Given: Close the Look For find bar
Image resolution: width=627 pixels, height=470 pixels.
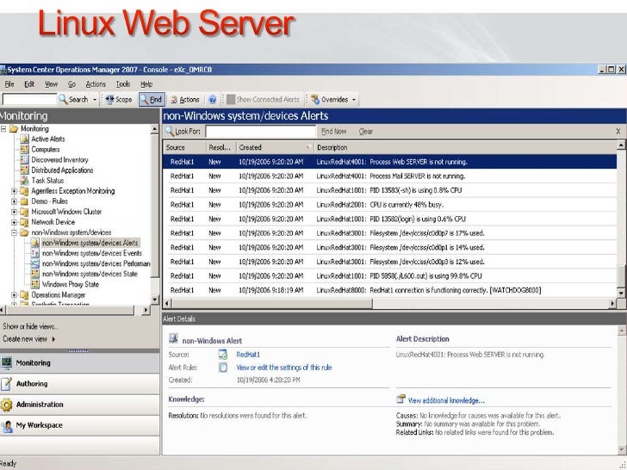Looking at the screenshot, I should [618, 131].
